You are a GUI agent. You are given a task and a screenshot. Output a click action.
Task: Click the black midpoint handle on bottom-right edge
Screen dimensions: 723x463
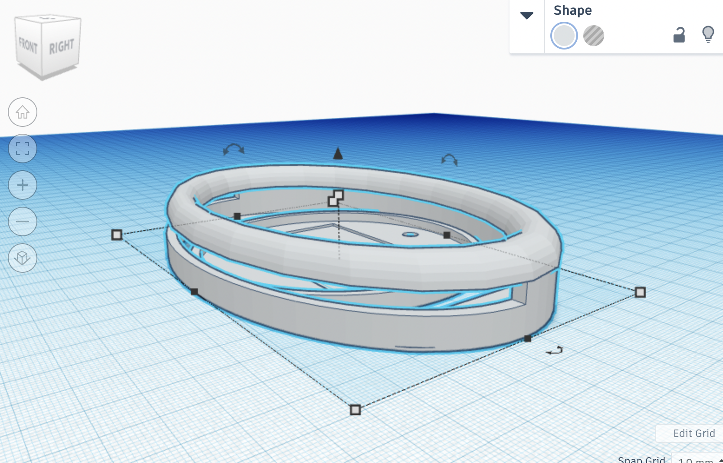[528, 338]
